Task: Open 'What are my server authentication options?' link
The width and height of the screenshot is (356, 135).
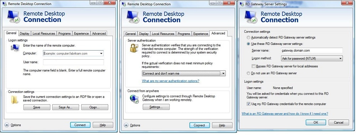Action: (x=171, y=81)
